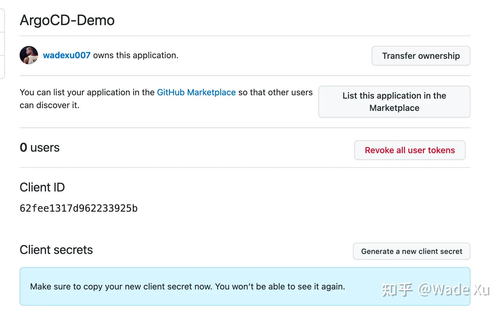This screenshot has height=310, width=503.
Task: Click the 0 users count label
Action: pyautogui.click(x=40, y=148)
